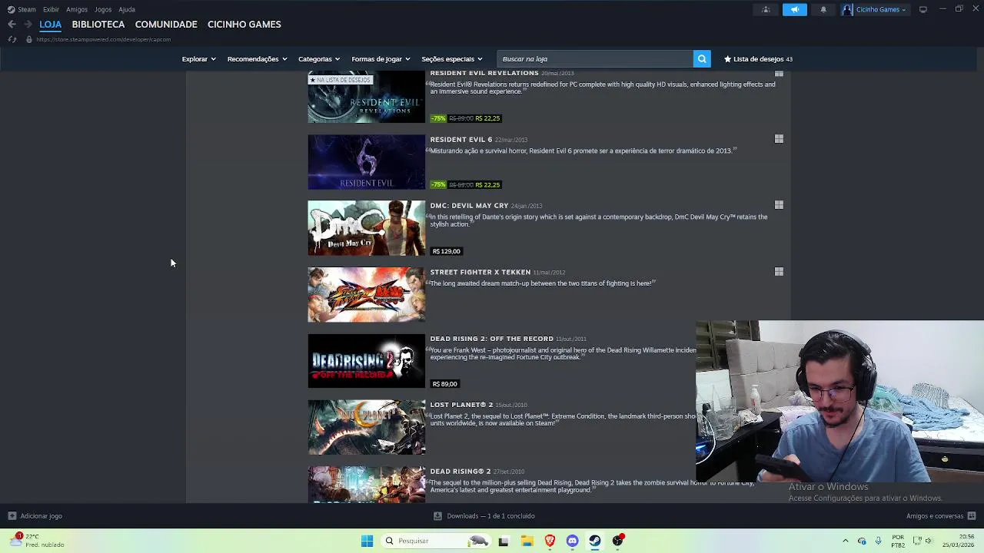Click Windows platform icon on Resident Evil 6 row
The width and height of the screenshot is (984, 553).
click(779, 139)
